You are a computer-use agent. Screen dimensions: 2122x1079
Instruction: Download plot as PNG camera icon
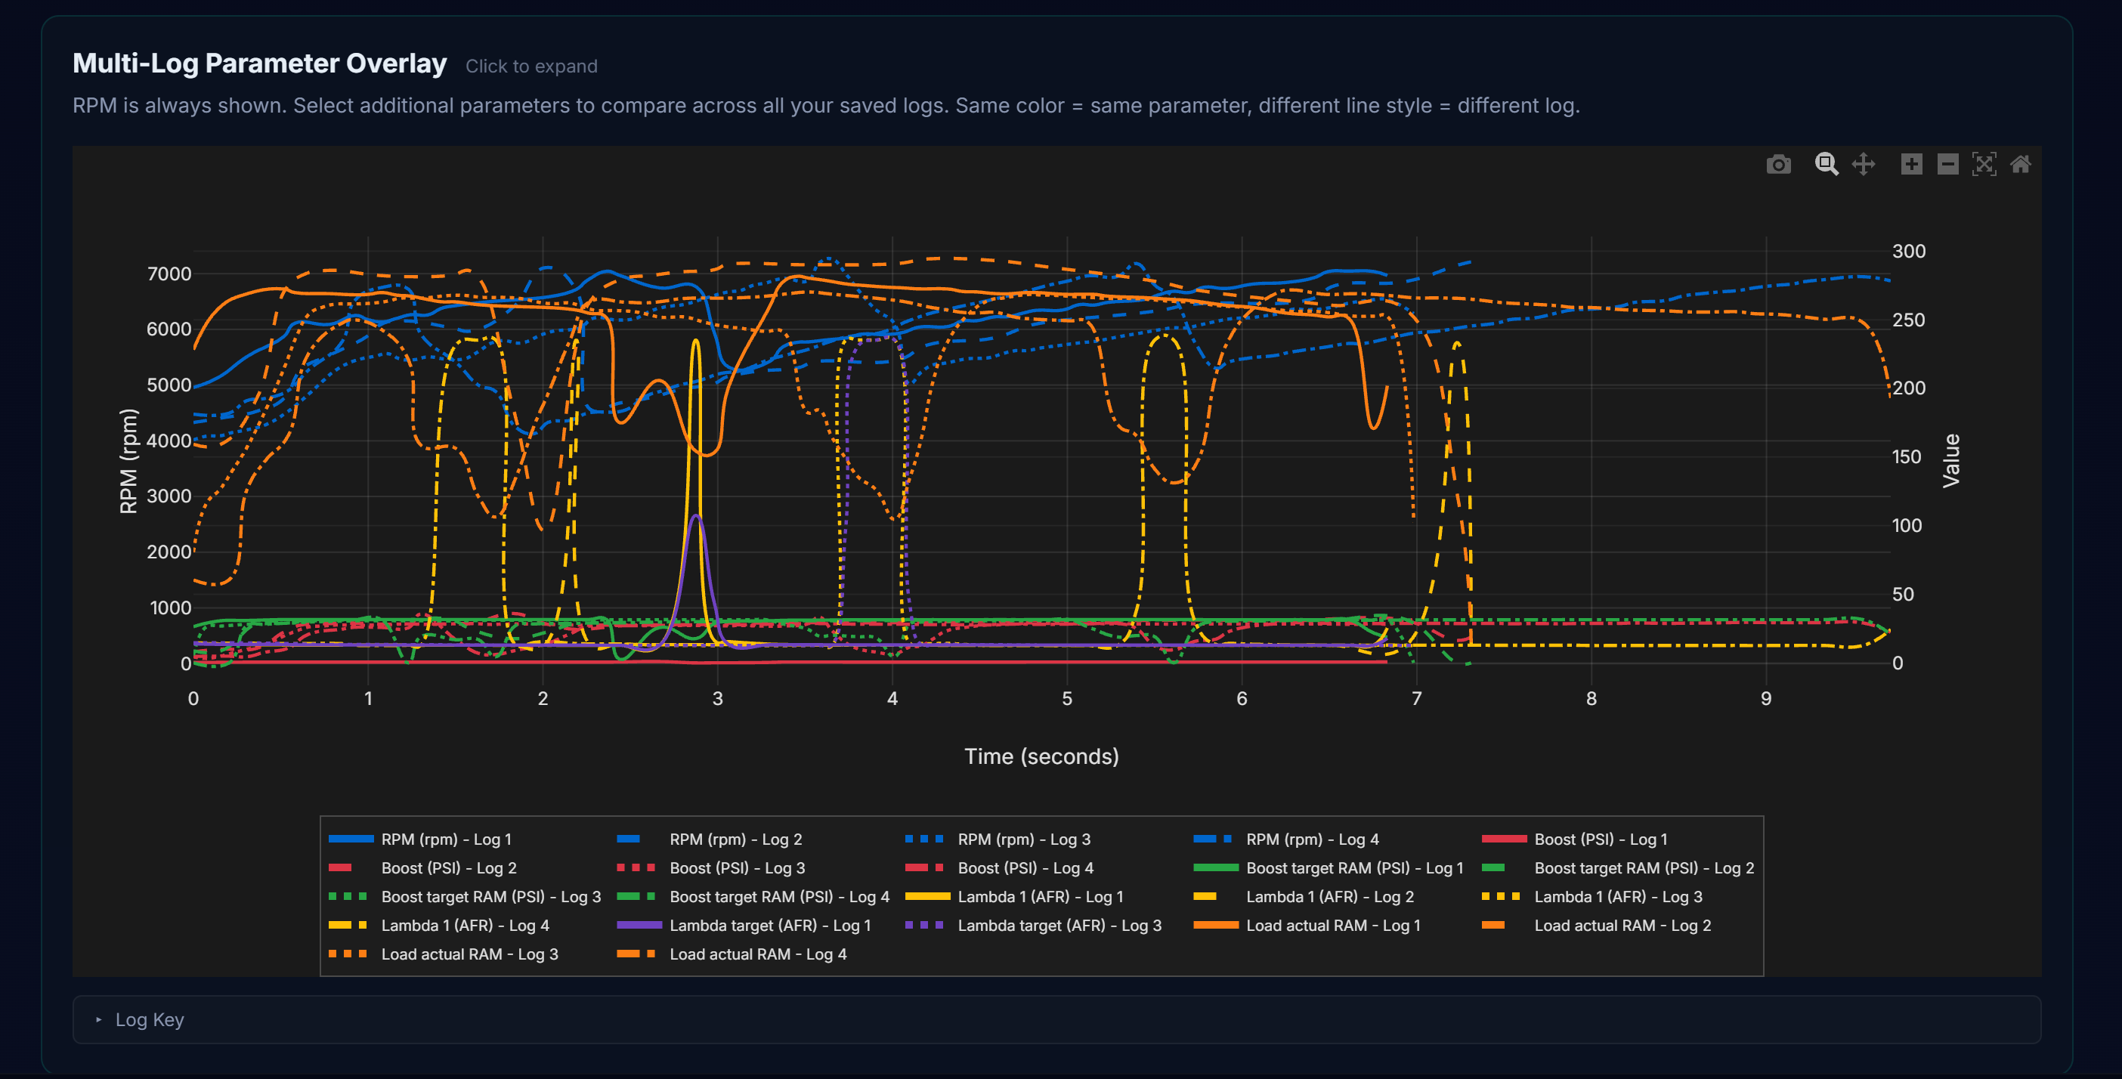point(1778,165)
